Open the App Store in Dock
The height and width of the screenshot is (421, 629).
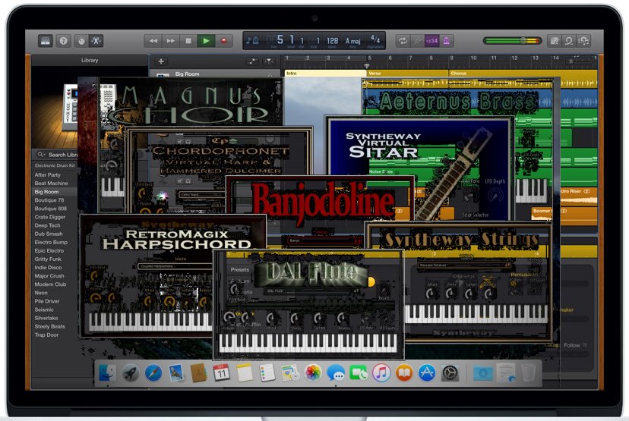pos(427,373)
